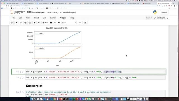The width and height of the screenshot is (179, 101).
Task: Click the page vertical scrollbar thumb
Action: (x=178, y=50)
